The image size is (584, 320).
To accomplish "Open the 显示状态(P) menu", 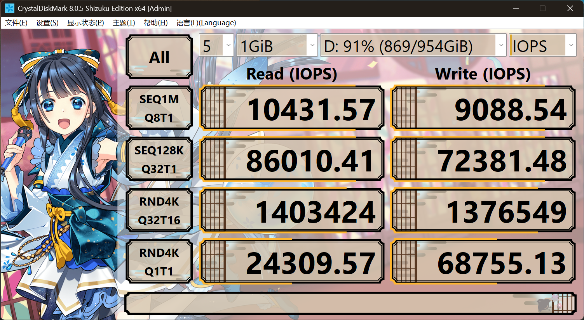I will pos(85,23).
